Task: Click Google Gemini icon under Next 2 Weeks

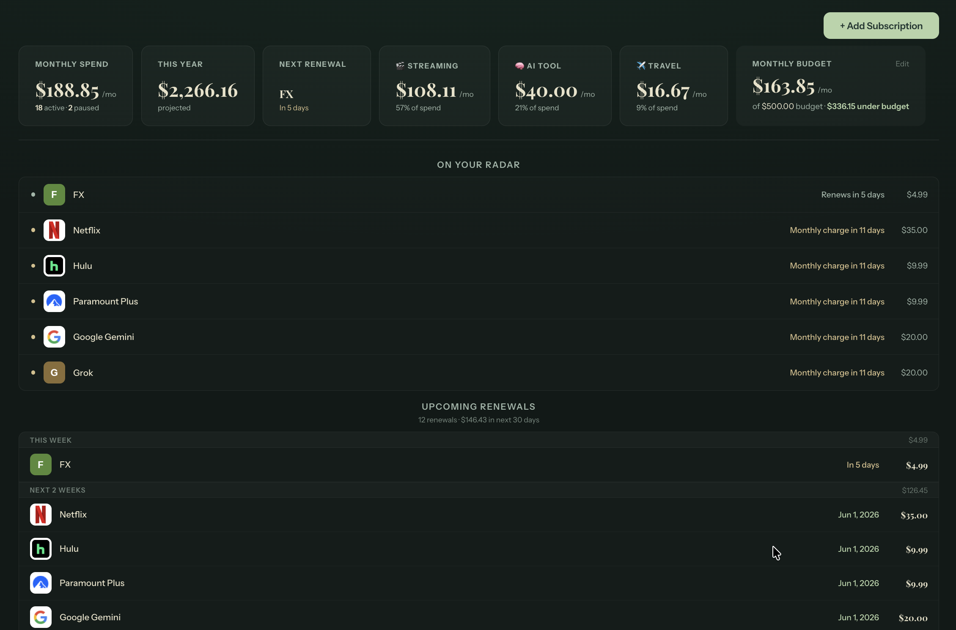Action: pos(41,617)
